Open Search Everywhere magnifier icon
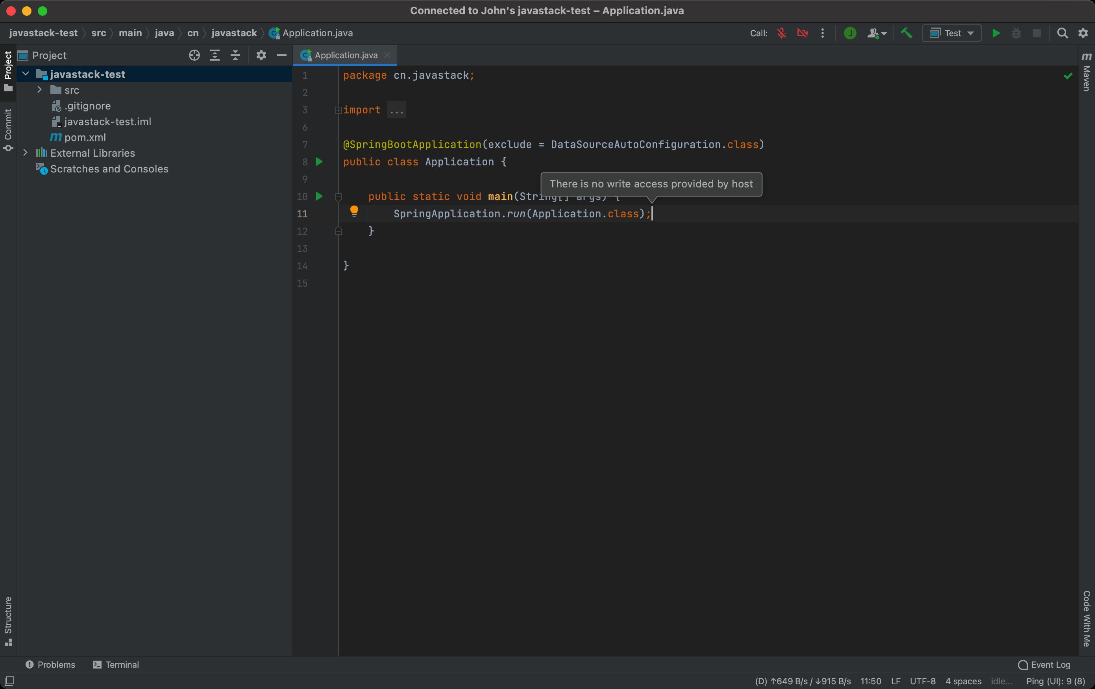This screenshot has height=689, width=1095. click(1062, 33)
